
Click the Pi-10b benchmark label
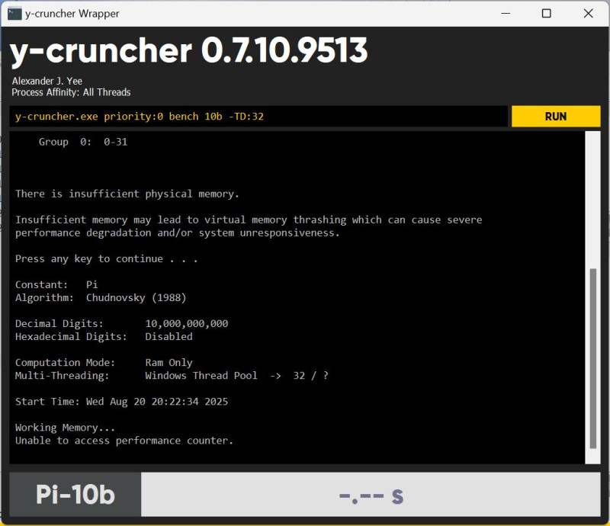75,495
